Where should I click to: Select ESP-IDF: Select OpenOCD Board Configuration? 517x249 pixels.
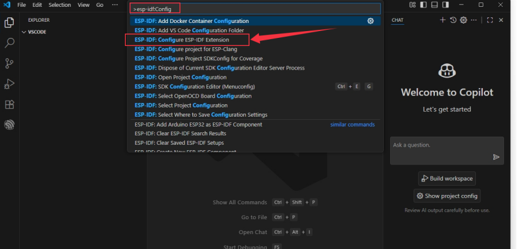click(x=255, y=96)
